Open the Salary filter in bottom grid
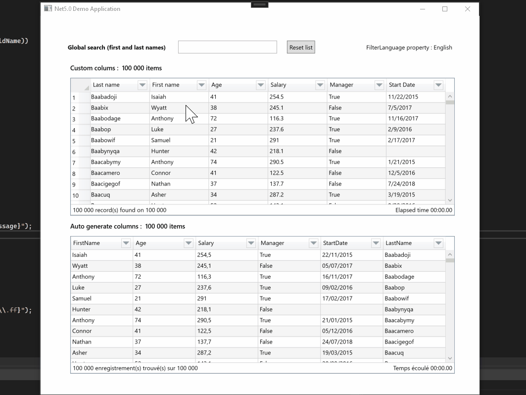This screenshot has height=395, width=526. point(251,243)
